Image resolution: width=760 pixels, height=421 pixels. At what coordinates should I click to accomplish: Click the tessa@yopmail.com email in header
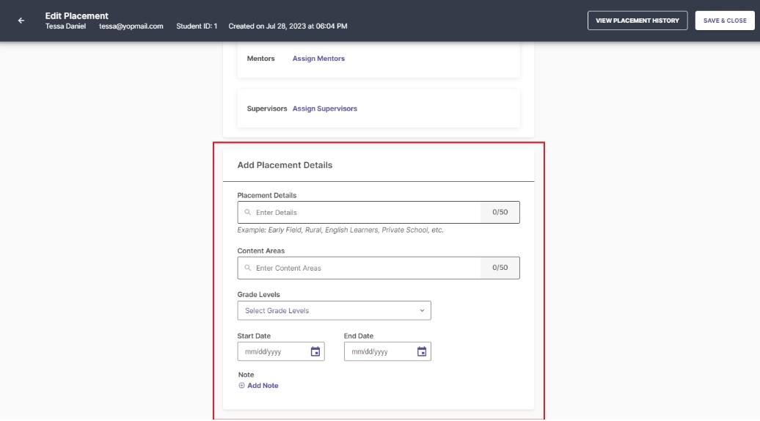[x=131, y=26]
